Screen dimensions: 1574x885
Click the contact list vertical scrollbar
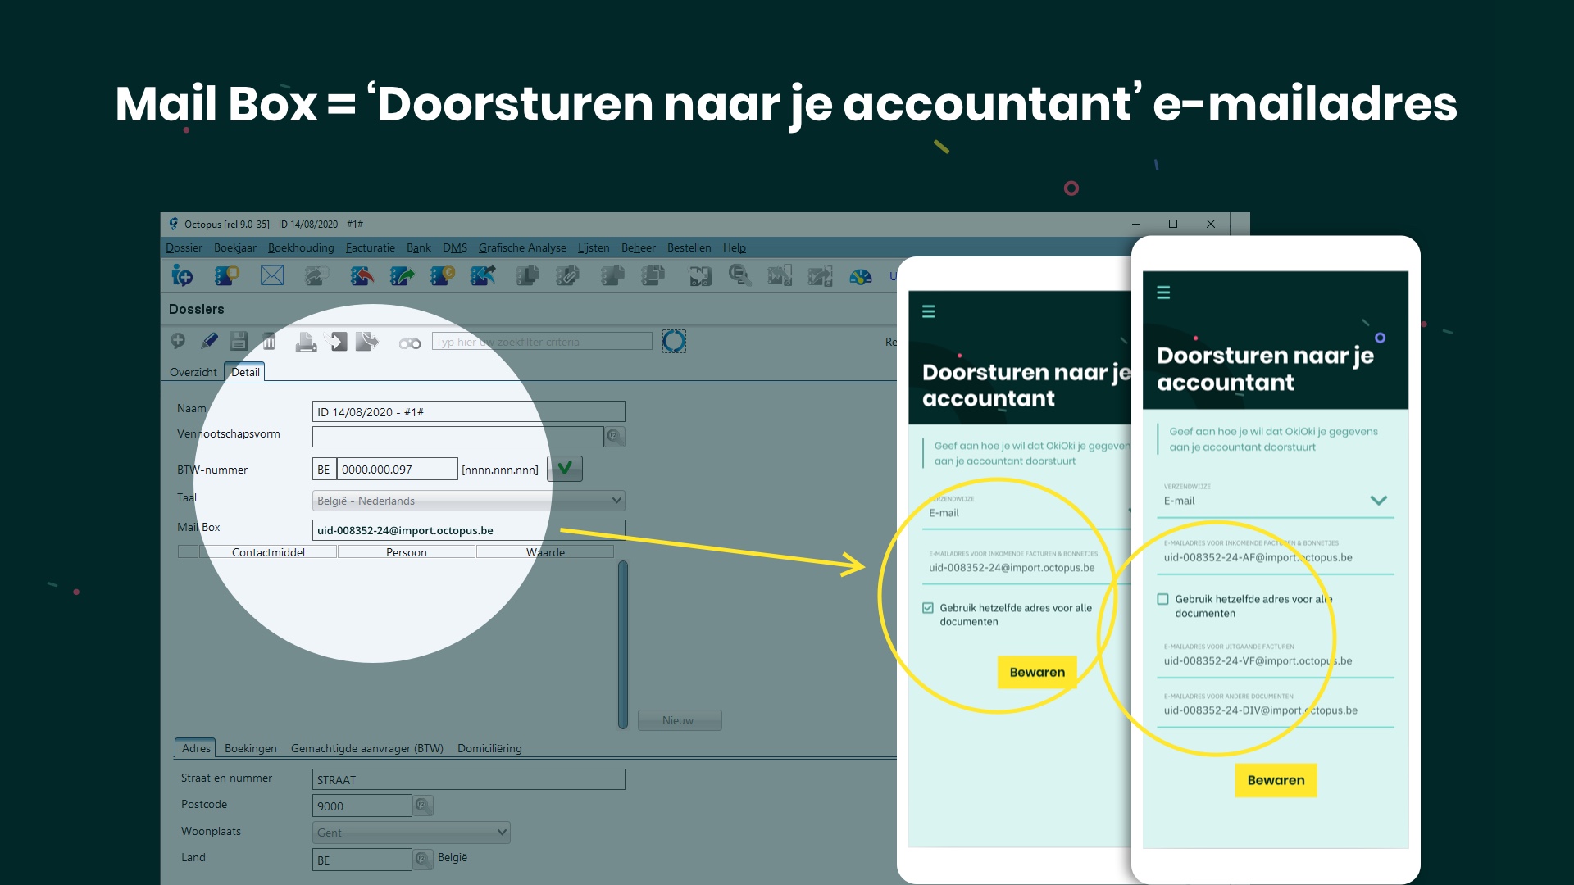(623, 645)
